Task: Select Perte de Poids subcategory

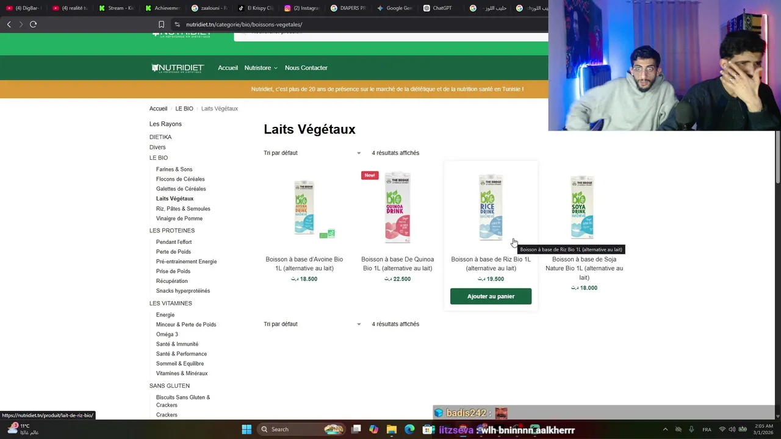Action: click(x=173, y=252)
